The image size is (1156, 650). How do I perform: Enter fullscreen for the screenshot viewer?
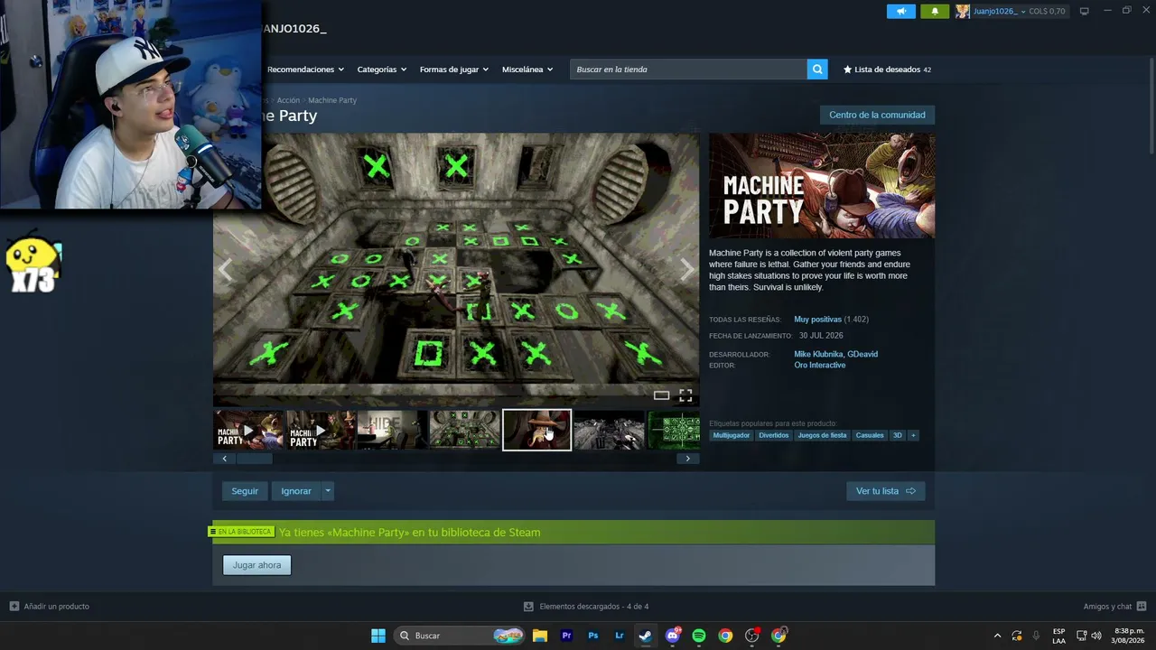pyautogui.click(x=685, y=395)
